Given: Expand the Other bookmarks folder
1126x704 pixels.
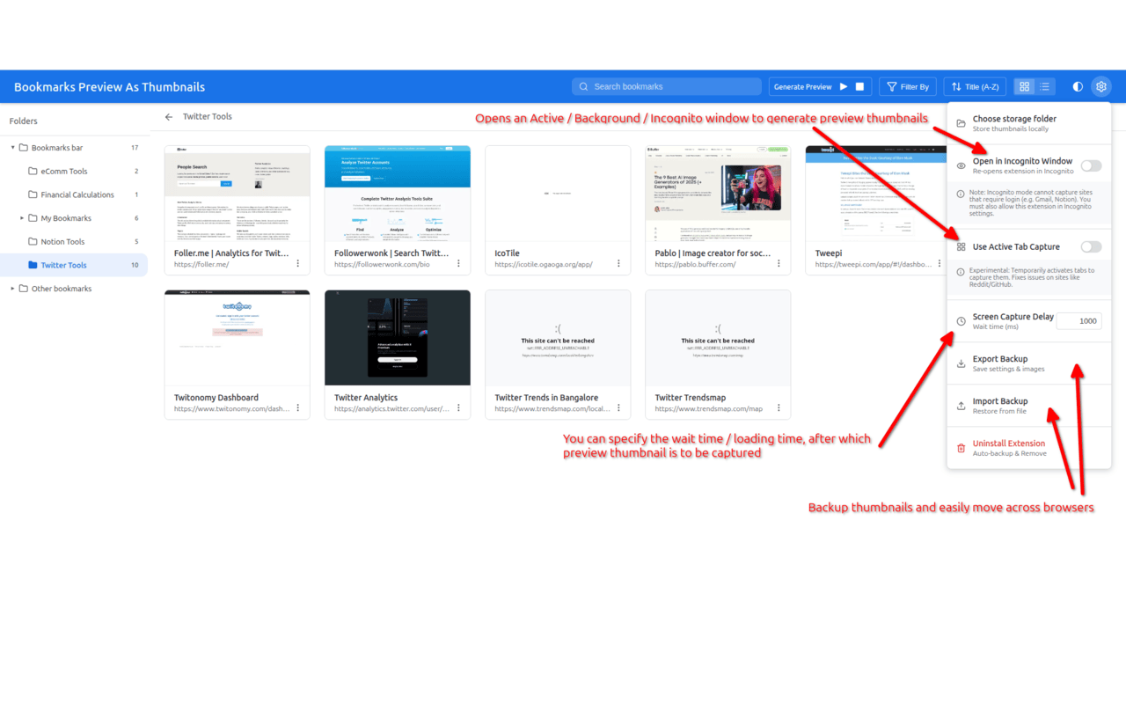Looking at the screenshot, I should (13, 289).
